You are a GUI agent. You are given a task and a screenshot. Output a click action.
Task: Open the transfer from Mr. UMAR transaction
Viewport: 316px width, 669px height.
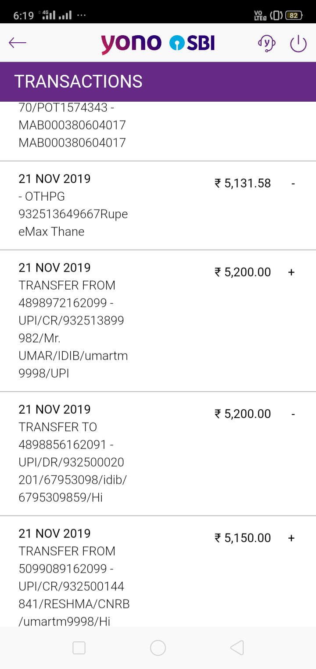(x=158, y=321)
